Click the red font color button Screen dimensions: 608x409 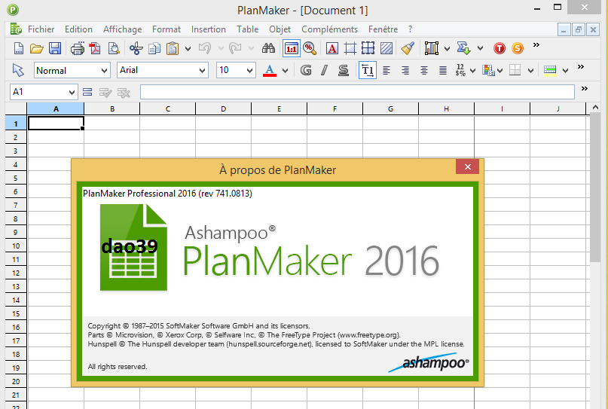click(270, 70)
